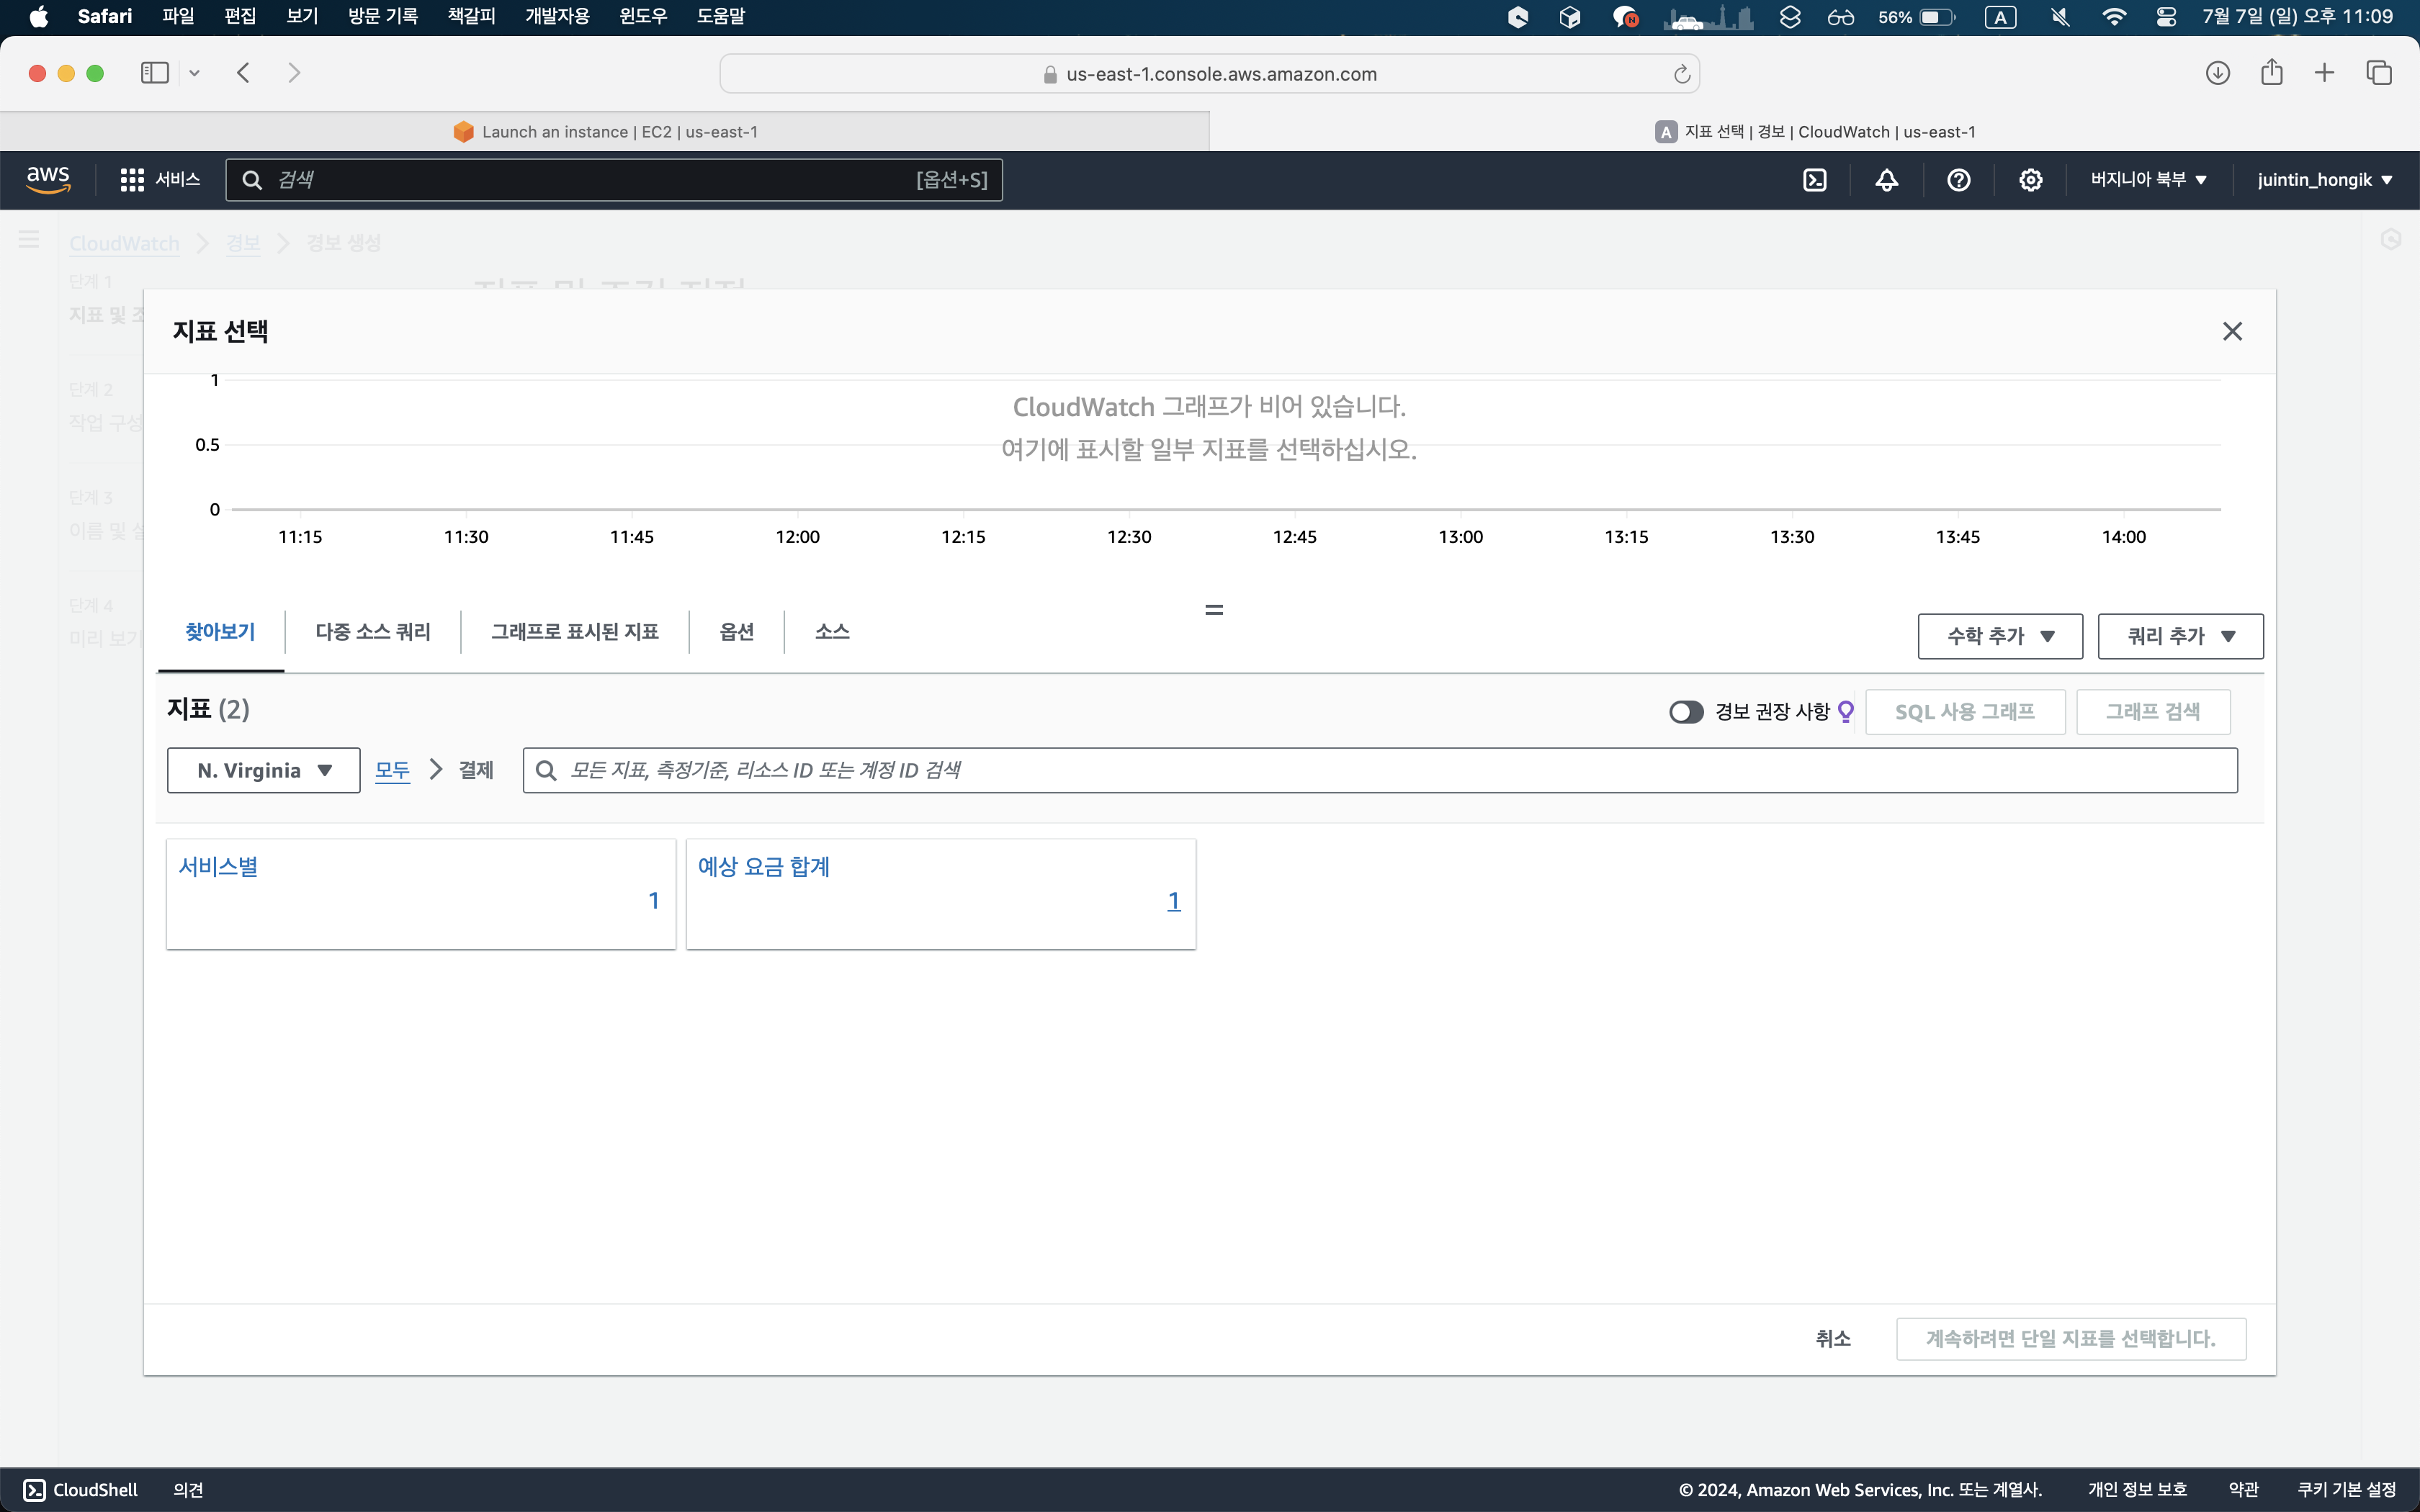Switch to the 소스 tab
The height and width of the screenshot is (1512, 2420).
832,632
